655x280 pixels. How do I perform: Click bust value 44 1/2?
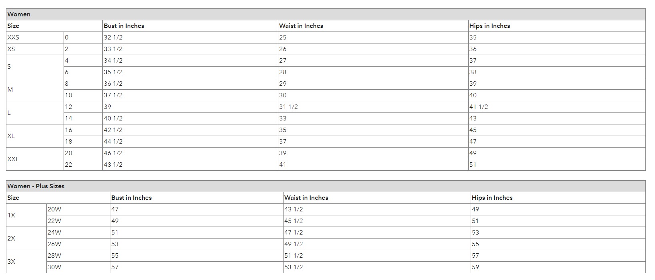tap(113, 142)
